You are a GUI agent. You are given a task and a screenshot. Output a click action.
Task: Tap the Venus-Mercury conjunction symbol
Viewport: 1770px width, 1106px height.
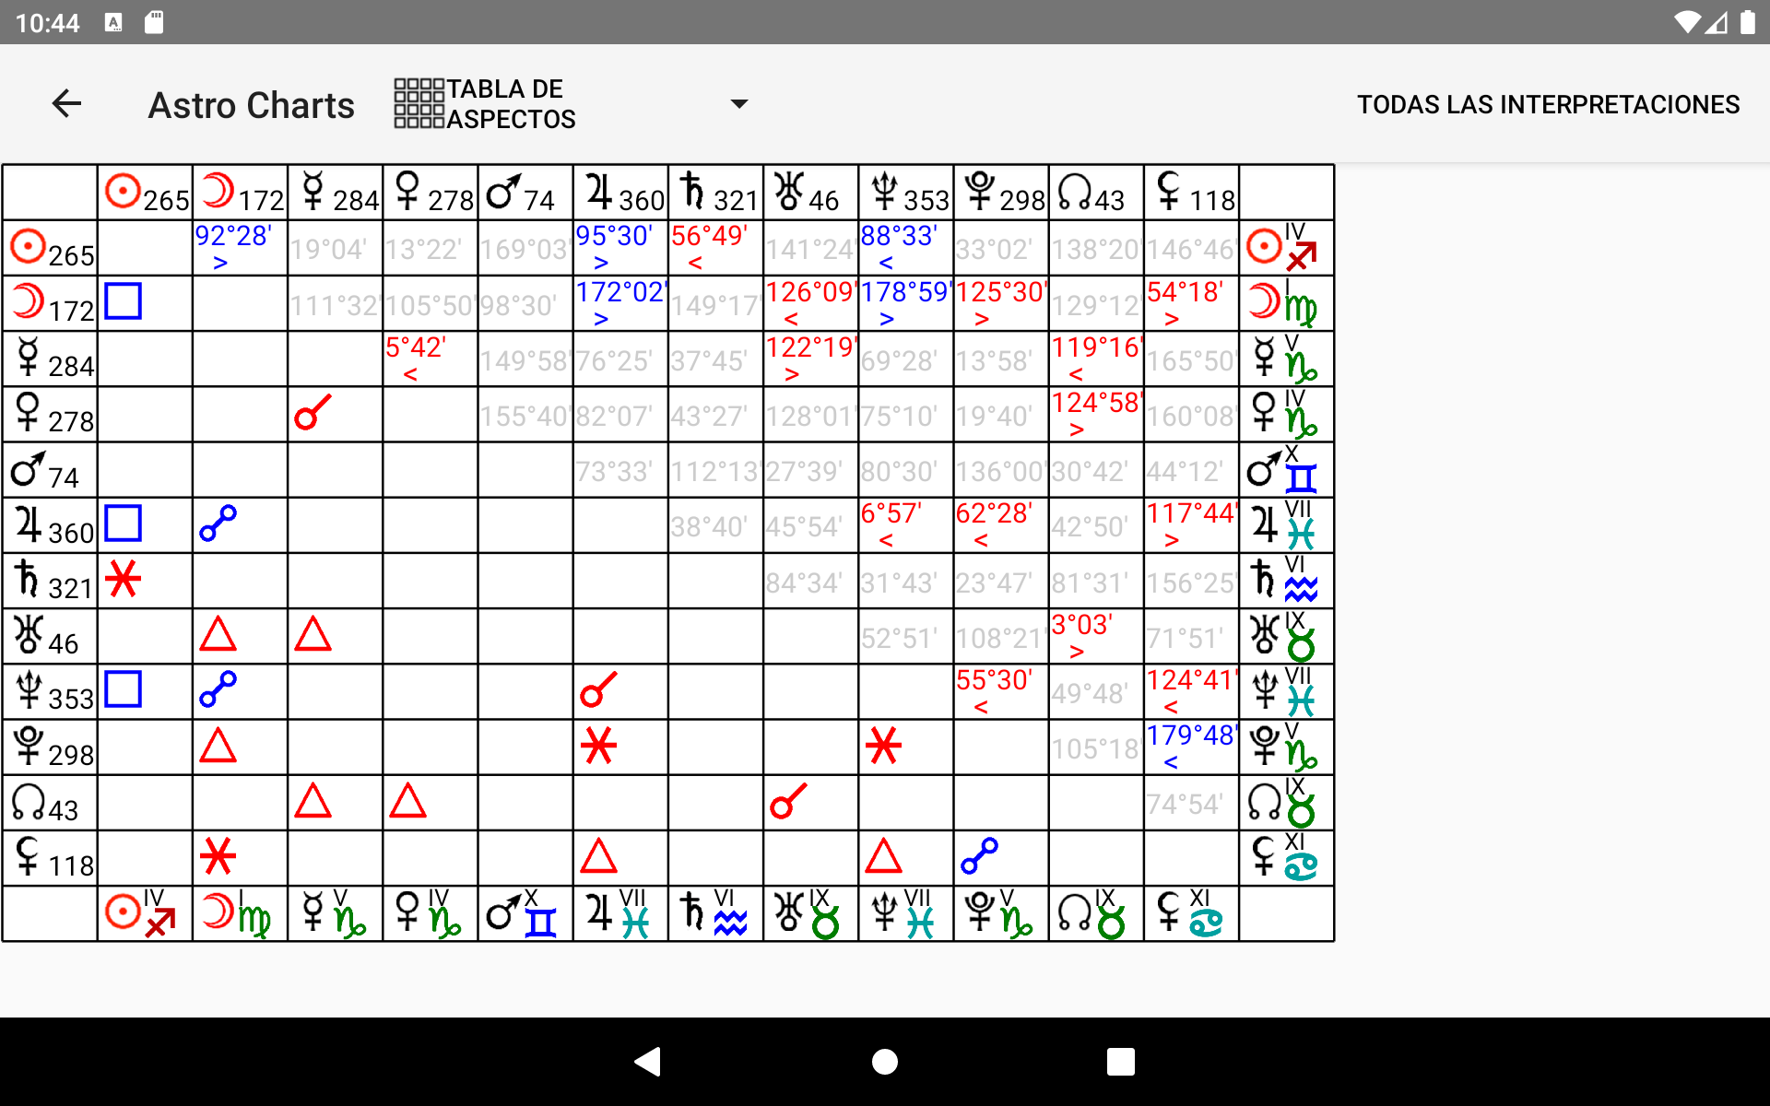(x=313, y=413)
